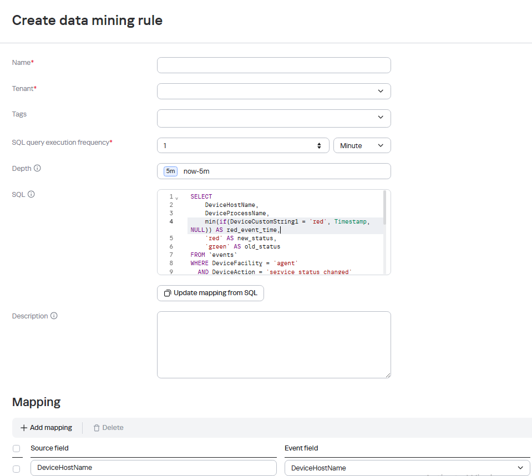Open the DeviceHostName event field dropdown
The width and height of the screenshot is (532, 476).
click(x=407, y=468)
